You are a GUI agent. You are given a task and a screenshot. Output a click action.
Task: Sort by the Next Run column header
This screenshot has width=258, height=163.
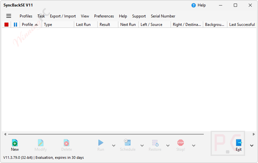(128, 25)
